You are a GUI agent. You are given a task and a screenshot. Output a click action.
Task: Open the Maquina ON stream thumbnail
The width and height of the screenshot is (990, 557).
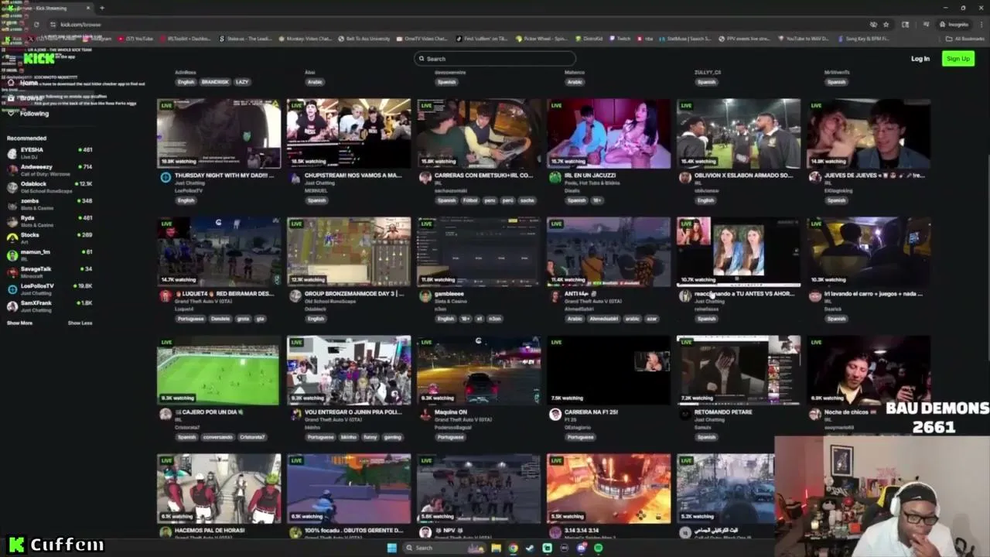pyautogui.click(x=479, y=370)
